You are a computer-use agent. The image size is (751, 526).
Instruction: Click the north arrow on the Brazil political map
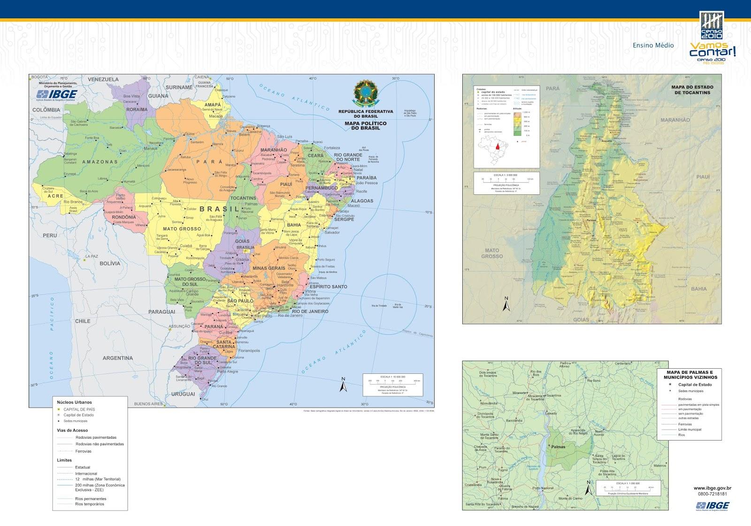(344, 384)
